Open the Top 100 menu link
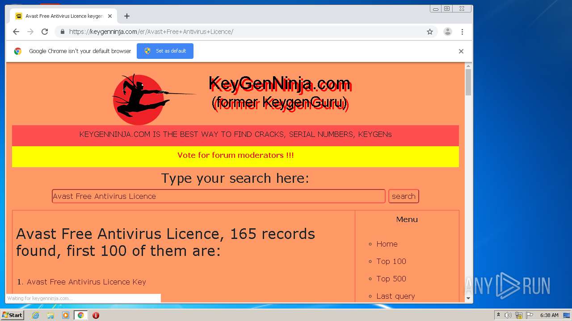572x321 pixels. click(391, 261)
